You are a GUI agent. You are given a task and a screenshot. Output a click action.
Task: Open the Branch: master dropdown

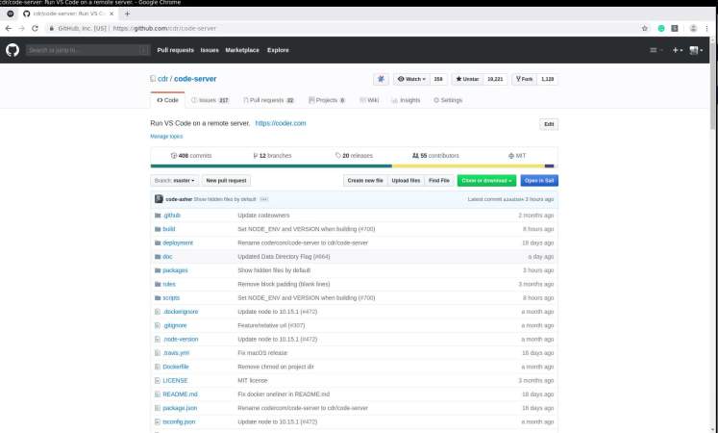(x=175, y=181)
